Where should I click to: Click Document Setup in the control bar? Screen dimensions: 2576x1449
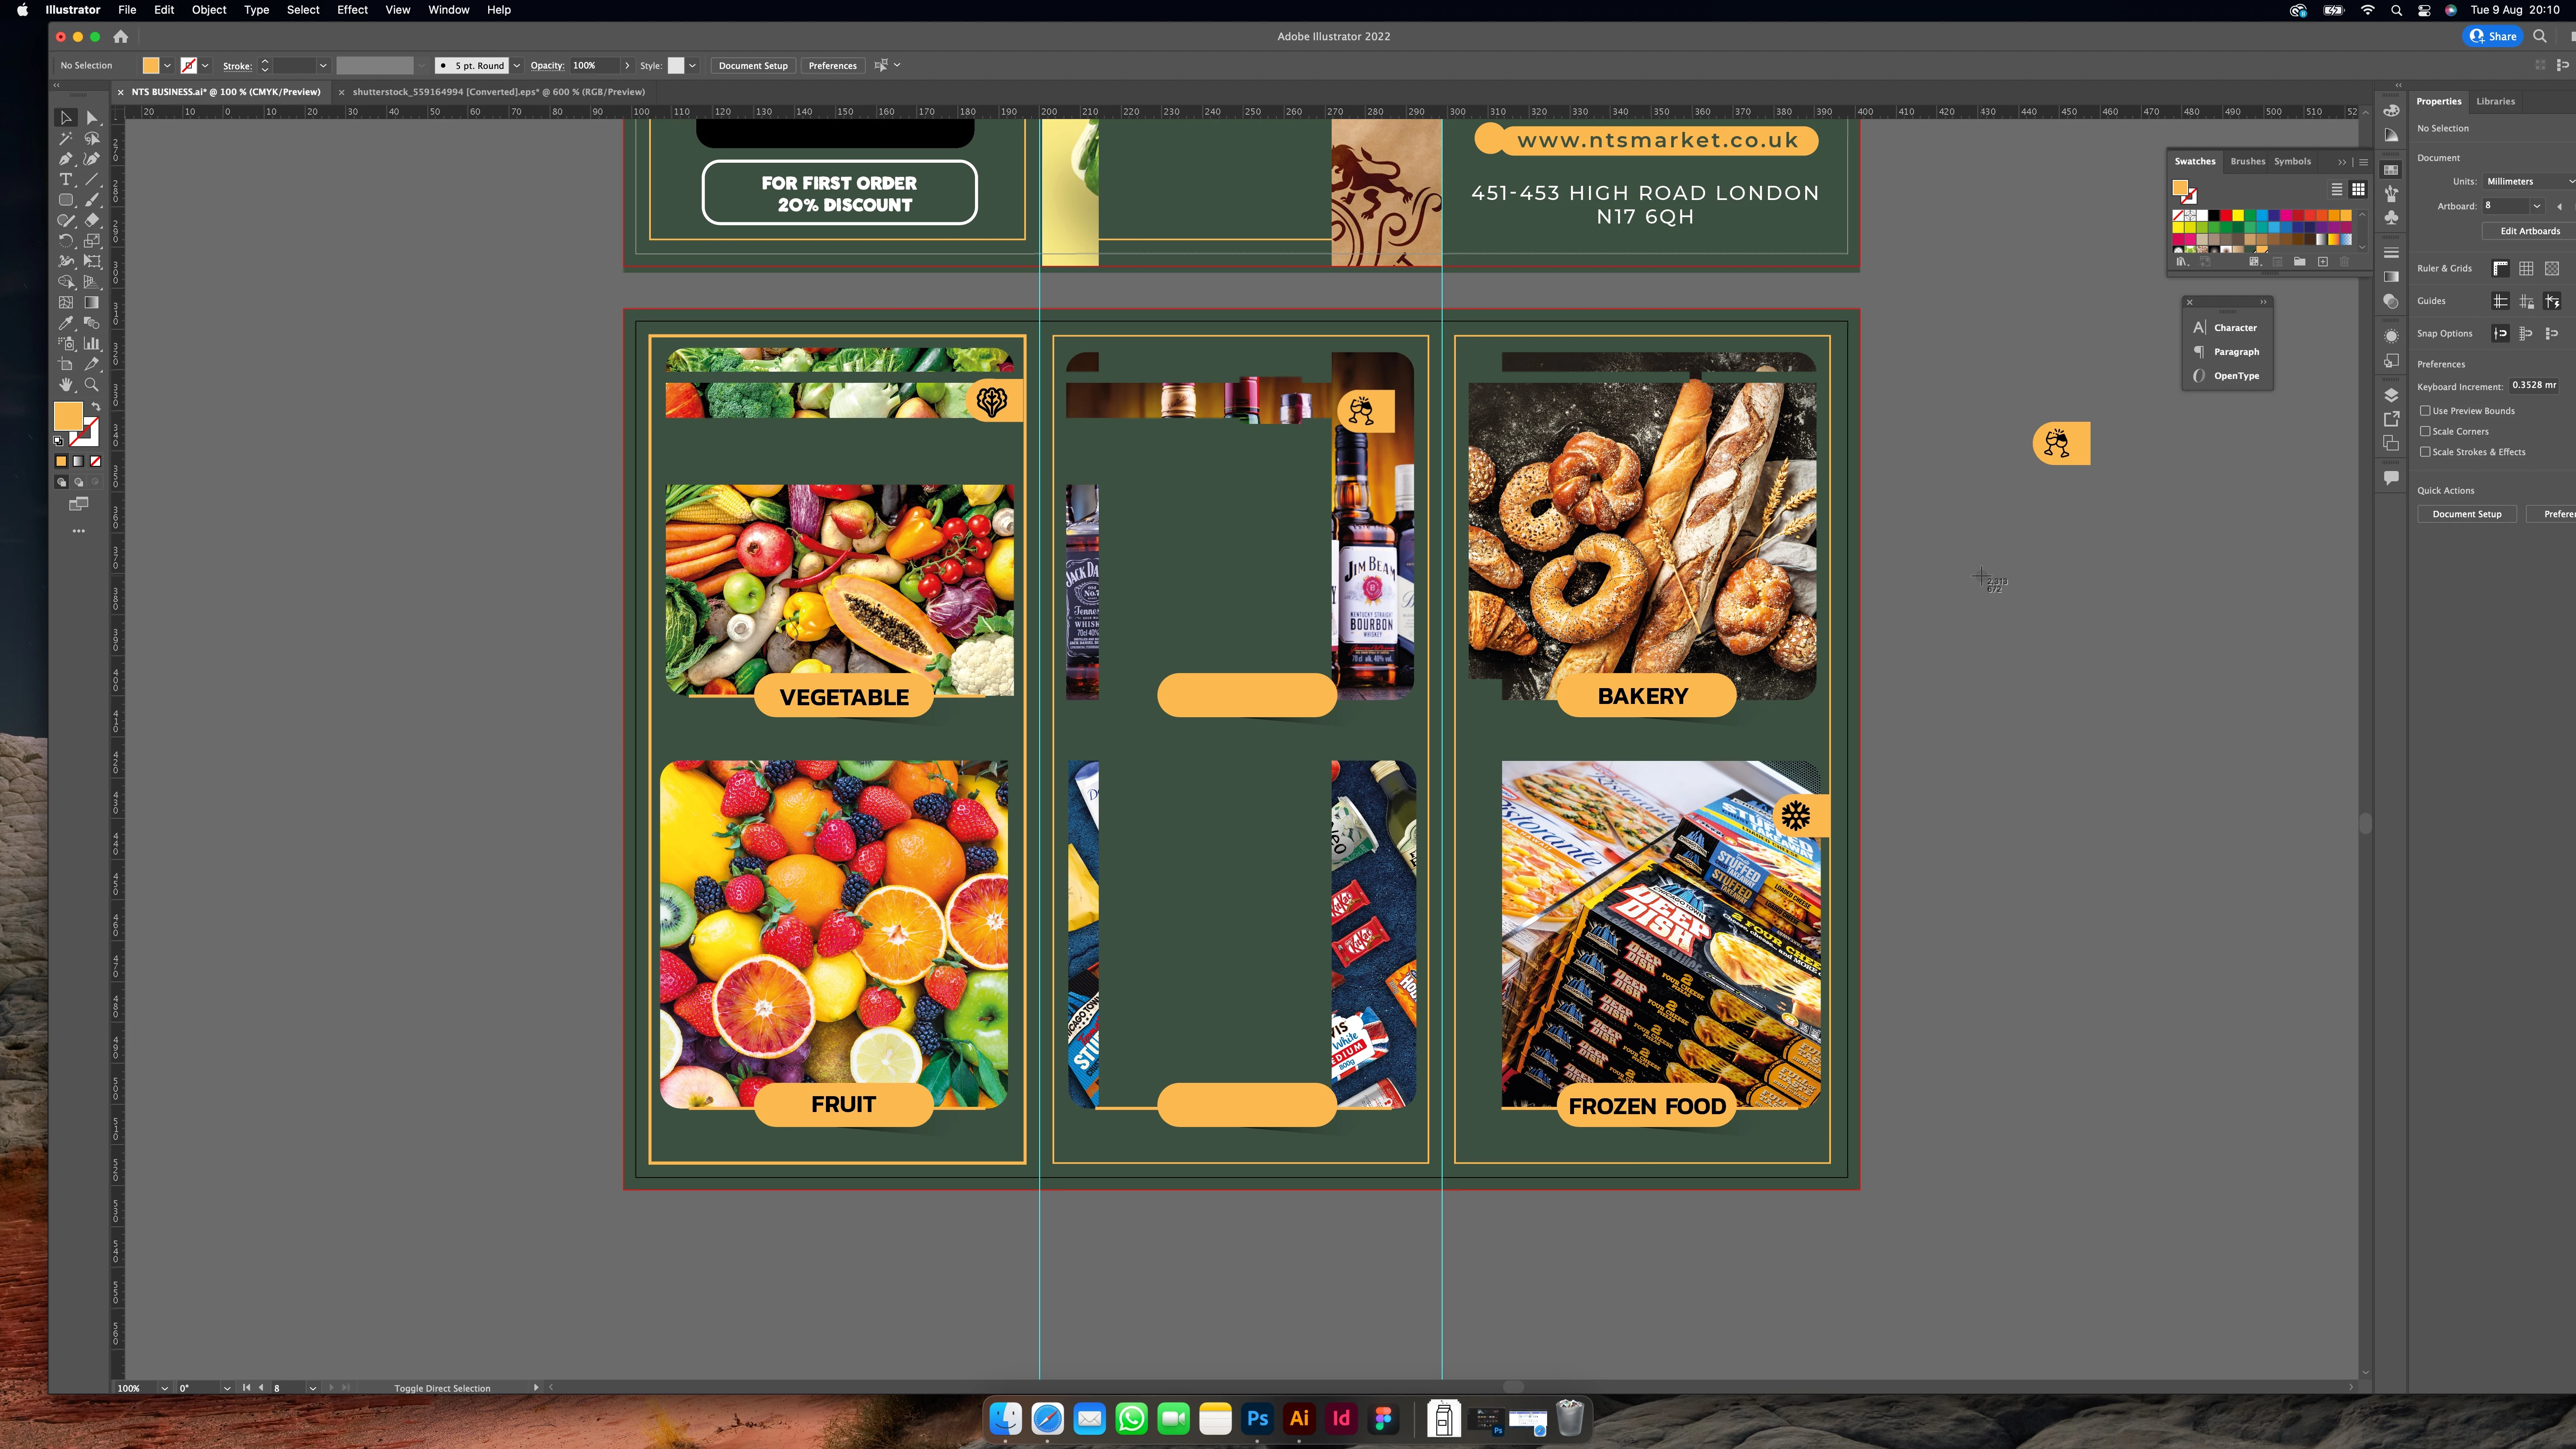tap(753, 66)
